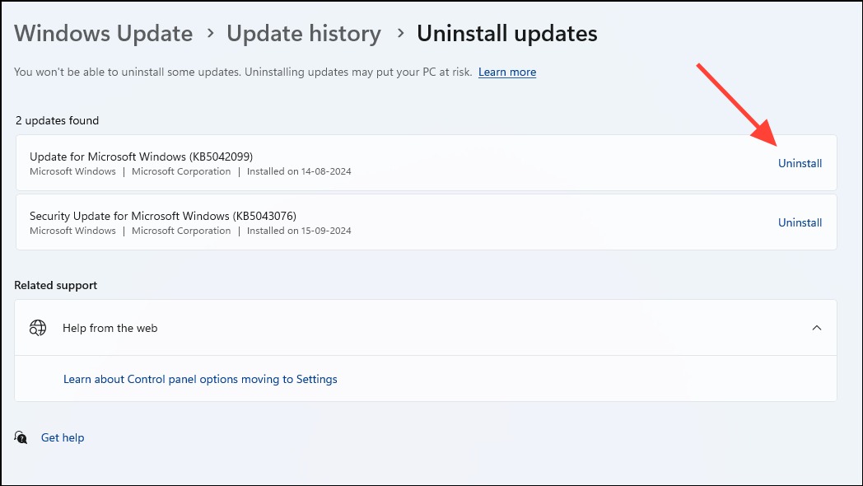Collapse the Help from the web section
This screenshot has height=486, width=863.
(817, 328)
